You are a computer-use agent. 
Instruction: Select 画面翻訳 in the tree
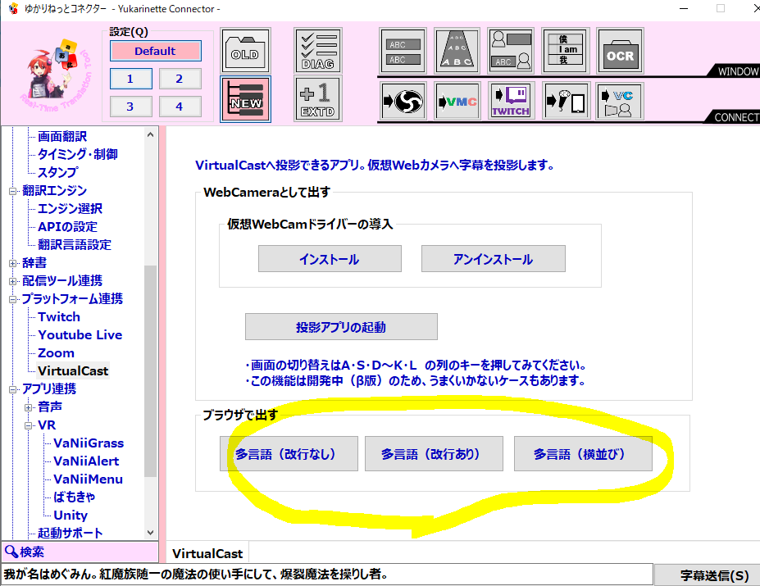[62, 137]
